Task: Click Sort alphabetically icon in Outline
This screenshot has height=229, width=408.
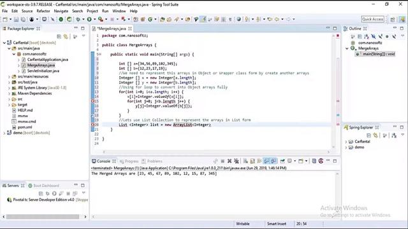Action: (367, 37)
